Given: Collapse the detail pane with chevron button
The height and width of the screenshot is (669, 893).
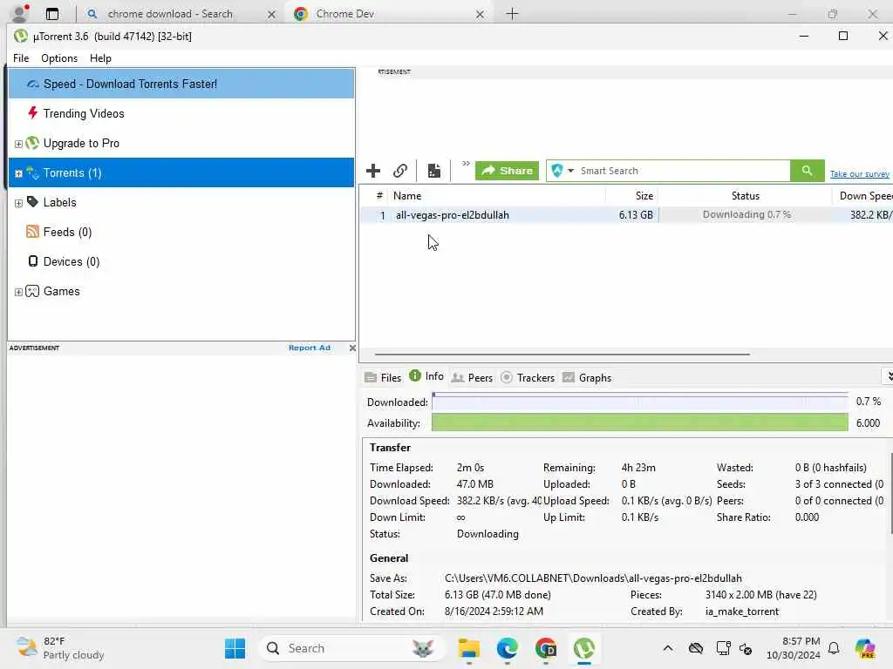Looking at the screenshot, I should (x=888, y=376).
